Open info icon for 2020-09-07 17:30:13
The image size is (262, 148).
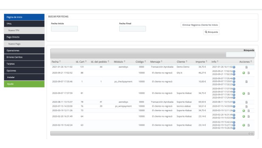[x=234, y=95]
